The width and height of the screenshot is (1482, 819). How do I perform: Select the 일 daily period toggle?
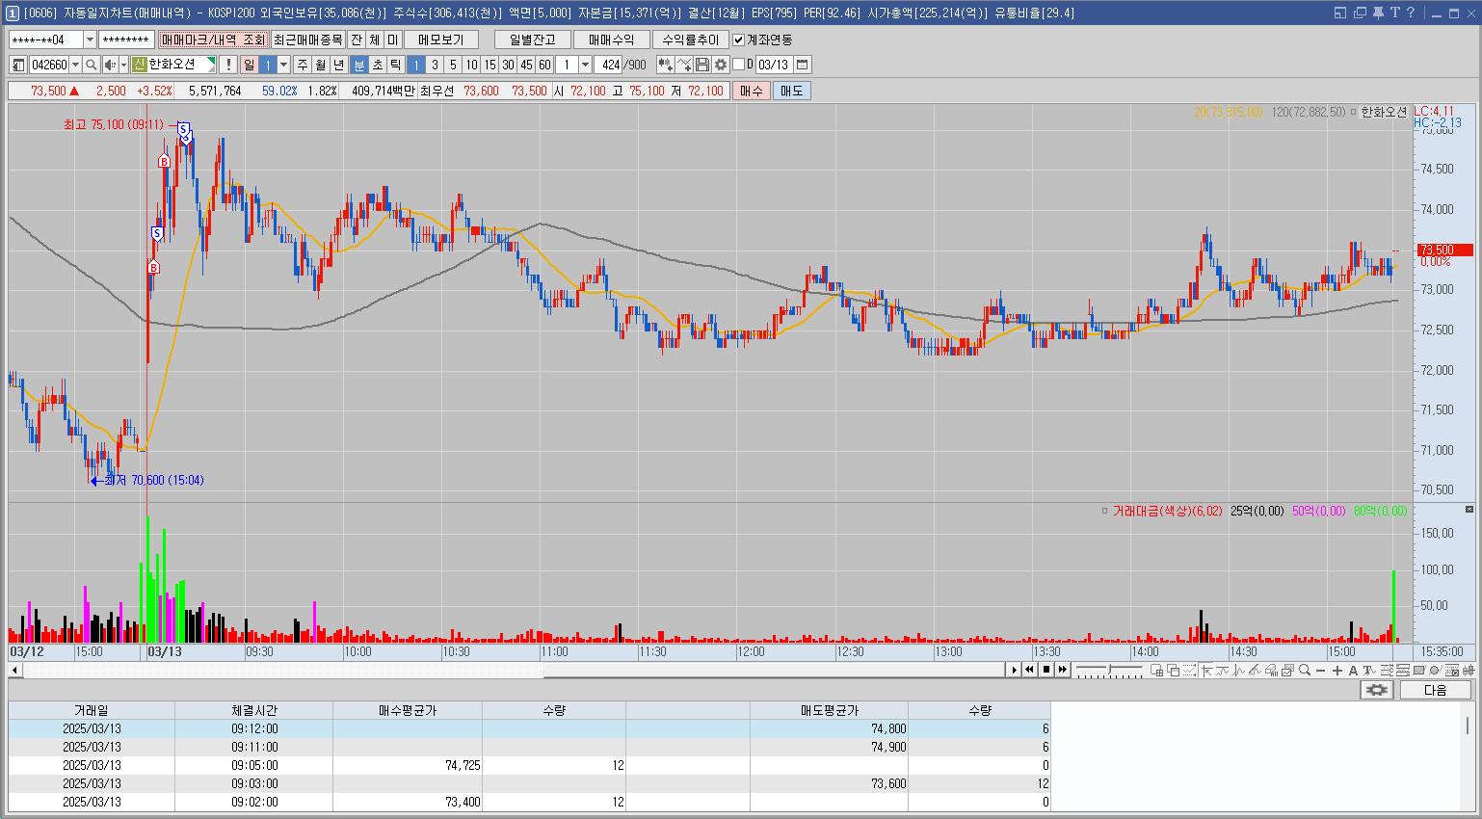249,65
